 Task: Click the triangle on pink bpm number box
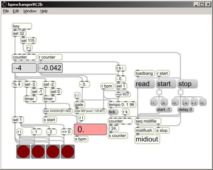tap(76, 129)
